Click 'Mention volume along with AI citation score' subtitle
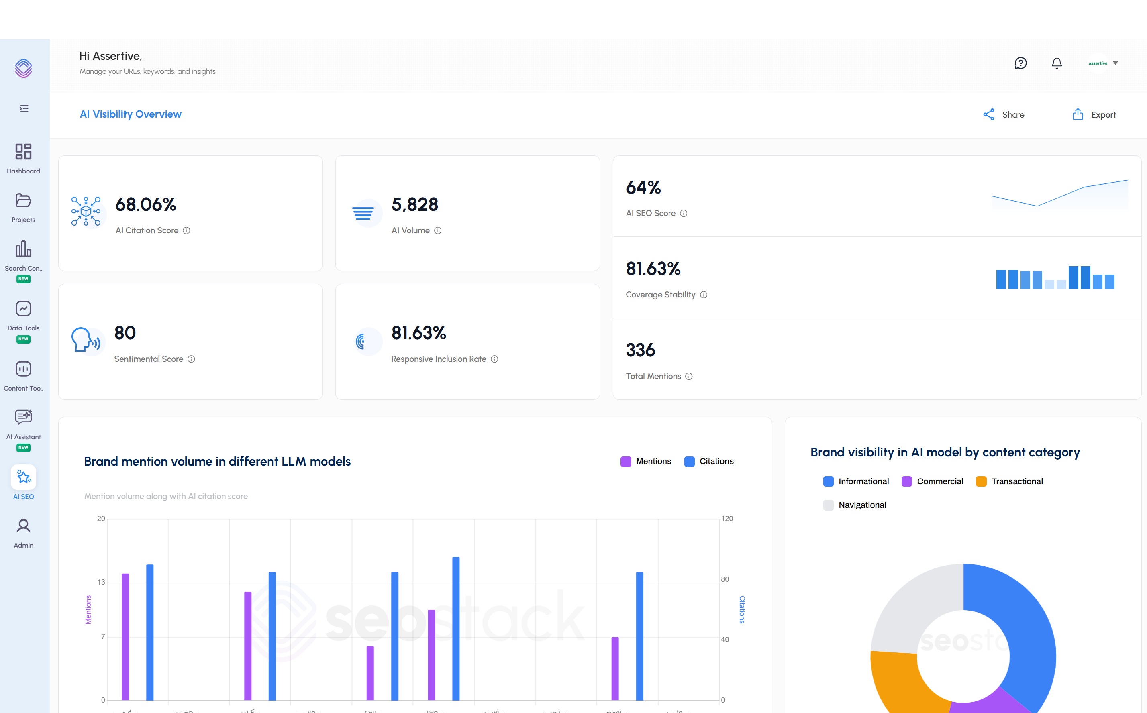 coord(166,497)
